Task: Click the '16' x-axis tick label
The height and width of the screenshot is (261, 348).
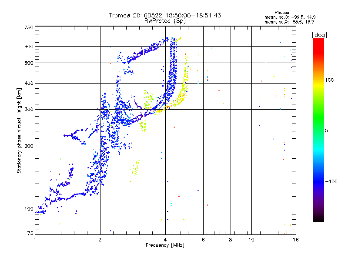Action: (x=296, y=240)
